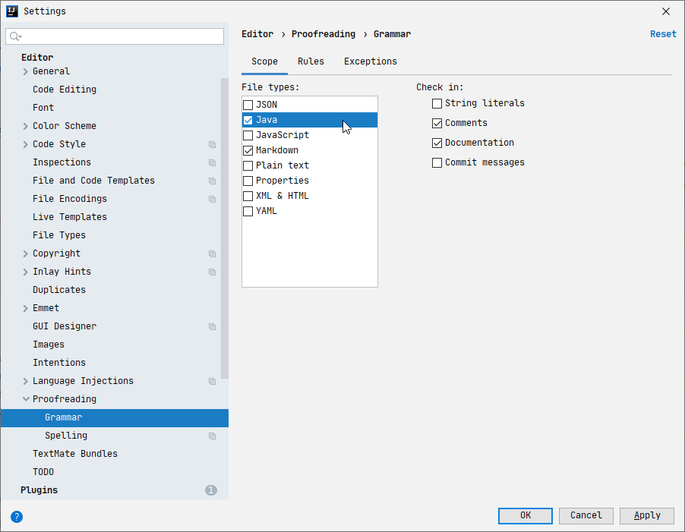Enable checking in String literals
This screenshot has height=532, width=685.
pyautogui.click(x=437, y=103)
